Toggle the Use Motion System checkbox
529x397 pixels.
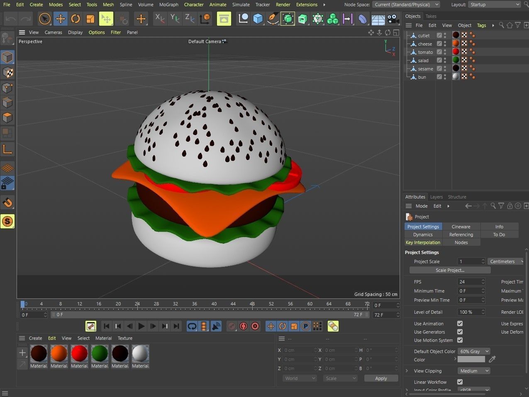pos(460,340)
